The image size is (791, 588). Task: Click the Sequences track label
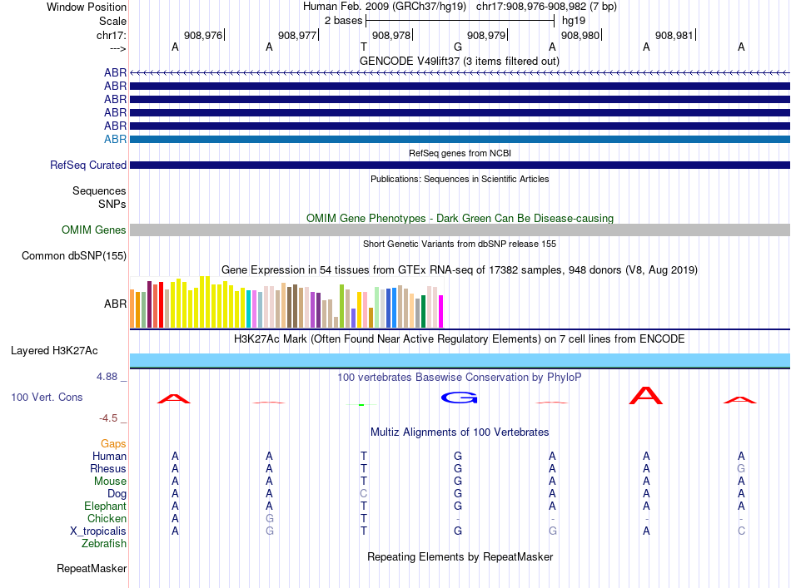(99, 191)
